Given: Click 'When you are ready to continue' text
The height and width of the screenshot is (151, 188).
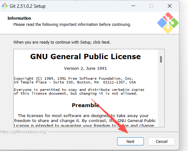Looking at the screenshot, I should 62,42.
